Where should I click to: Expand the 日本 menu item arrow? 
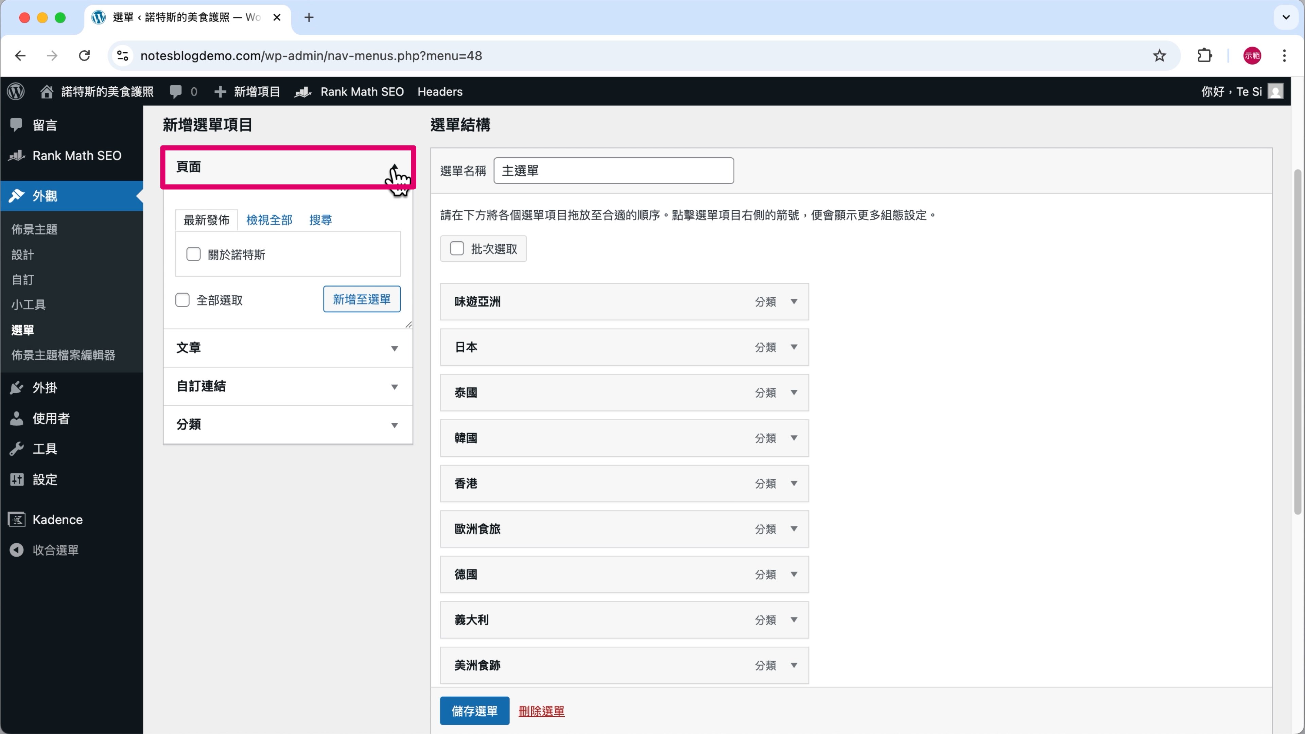tap(794, 347)
